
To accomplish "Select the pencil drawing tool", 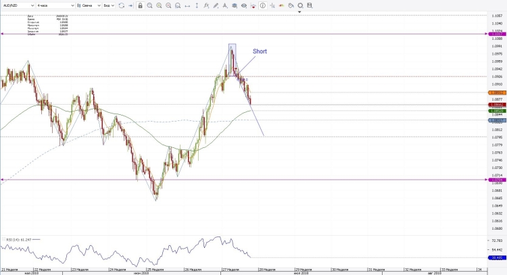I will pos(216,5).
